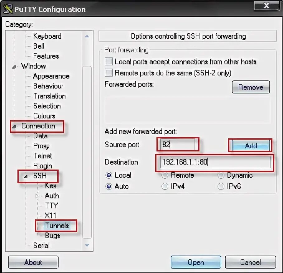Collapse the Window tree node arrow
The image size is (283, 273).
14,67
